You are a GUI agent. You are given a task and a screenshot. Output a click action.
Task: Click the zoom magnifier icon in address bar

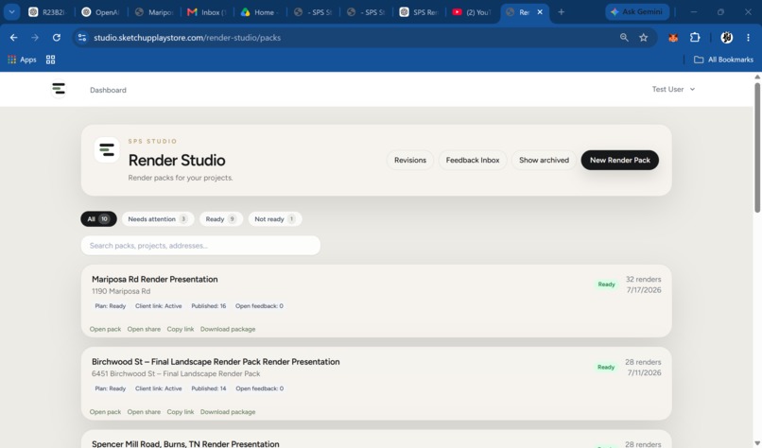coord(624,38)
